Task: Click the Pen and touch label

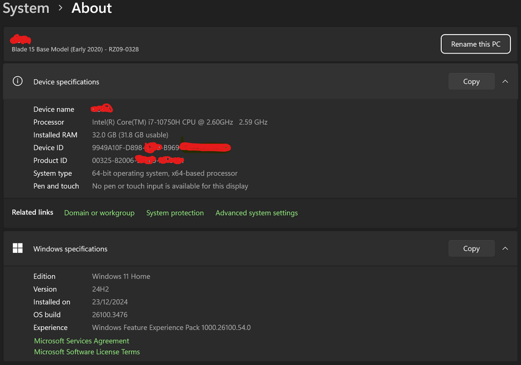Action: (x=56, y=186)
